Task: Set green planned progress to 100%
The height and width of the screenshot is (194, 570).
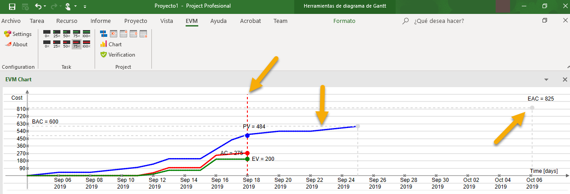Action: 87,34
